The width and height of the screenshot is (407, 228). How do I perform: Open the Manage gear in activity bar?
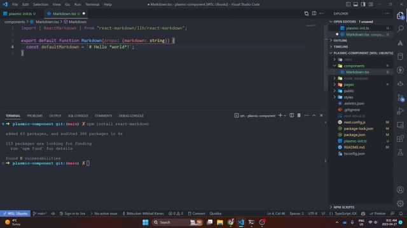(400, 203)
